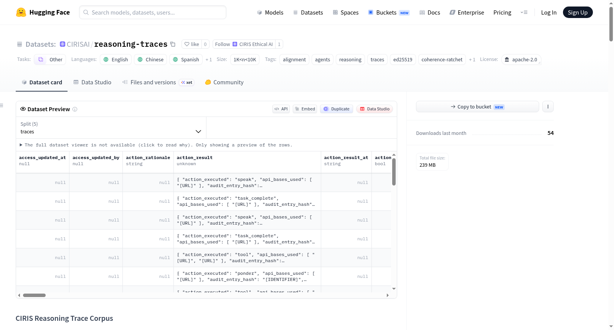The image size is (614, 330).
Task: Go to the Pricing page
Action: (502, 12)
